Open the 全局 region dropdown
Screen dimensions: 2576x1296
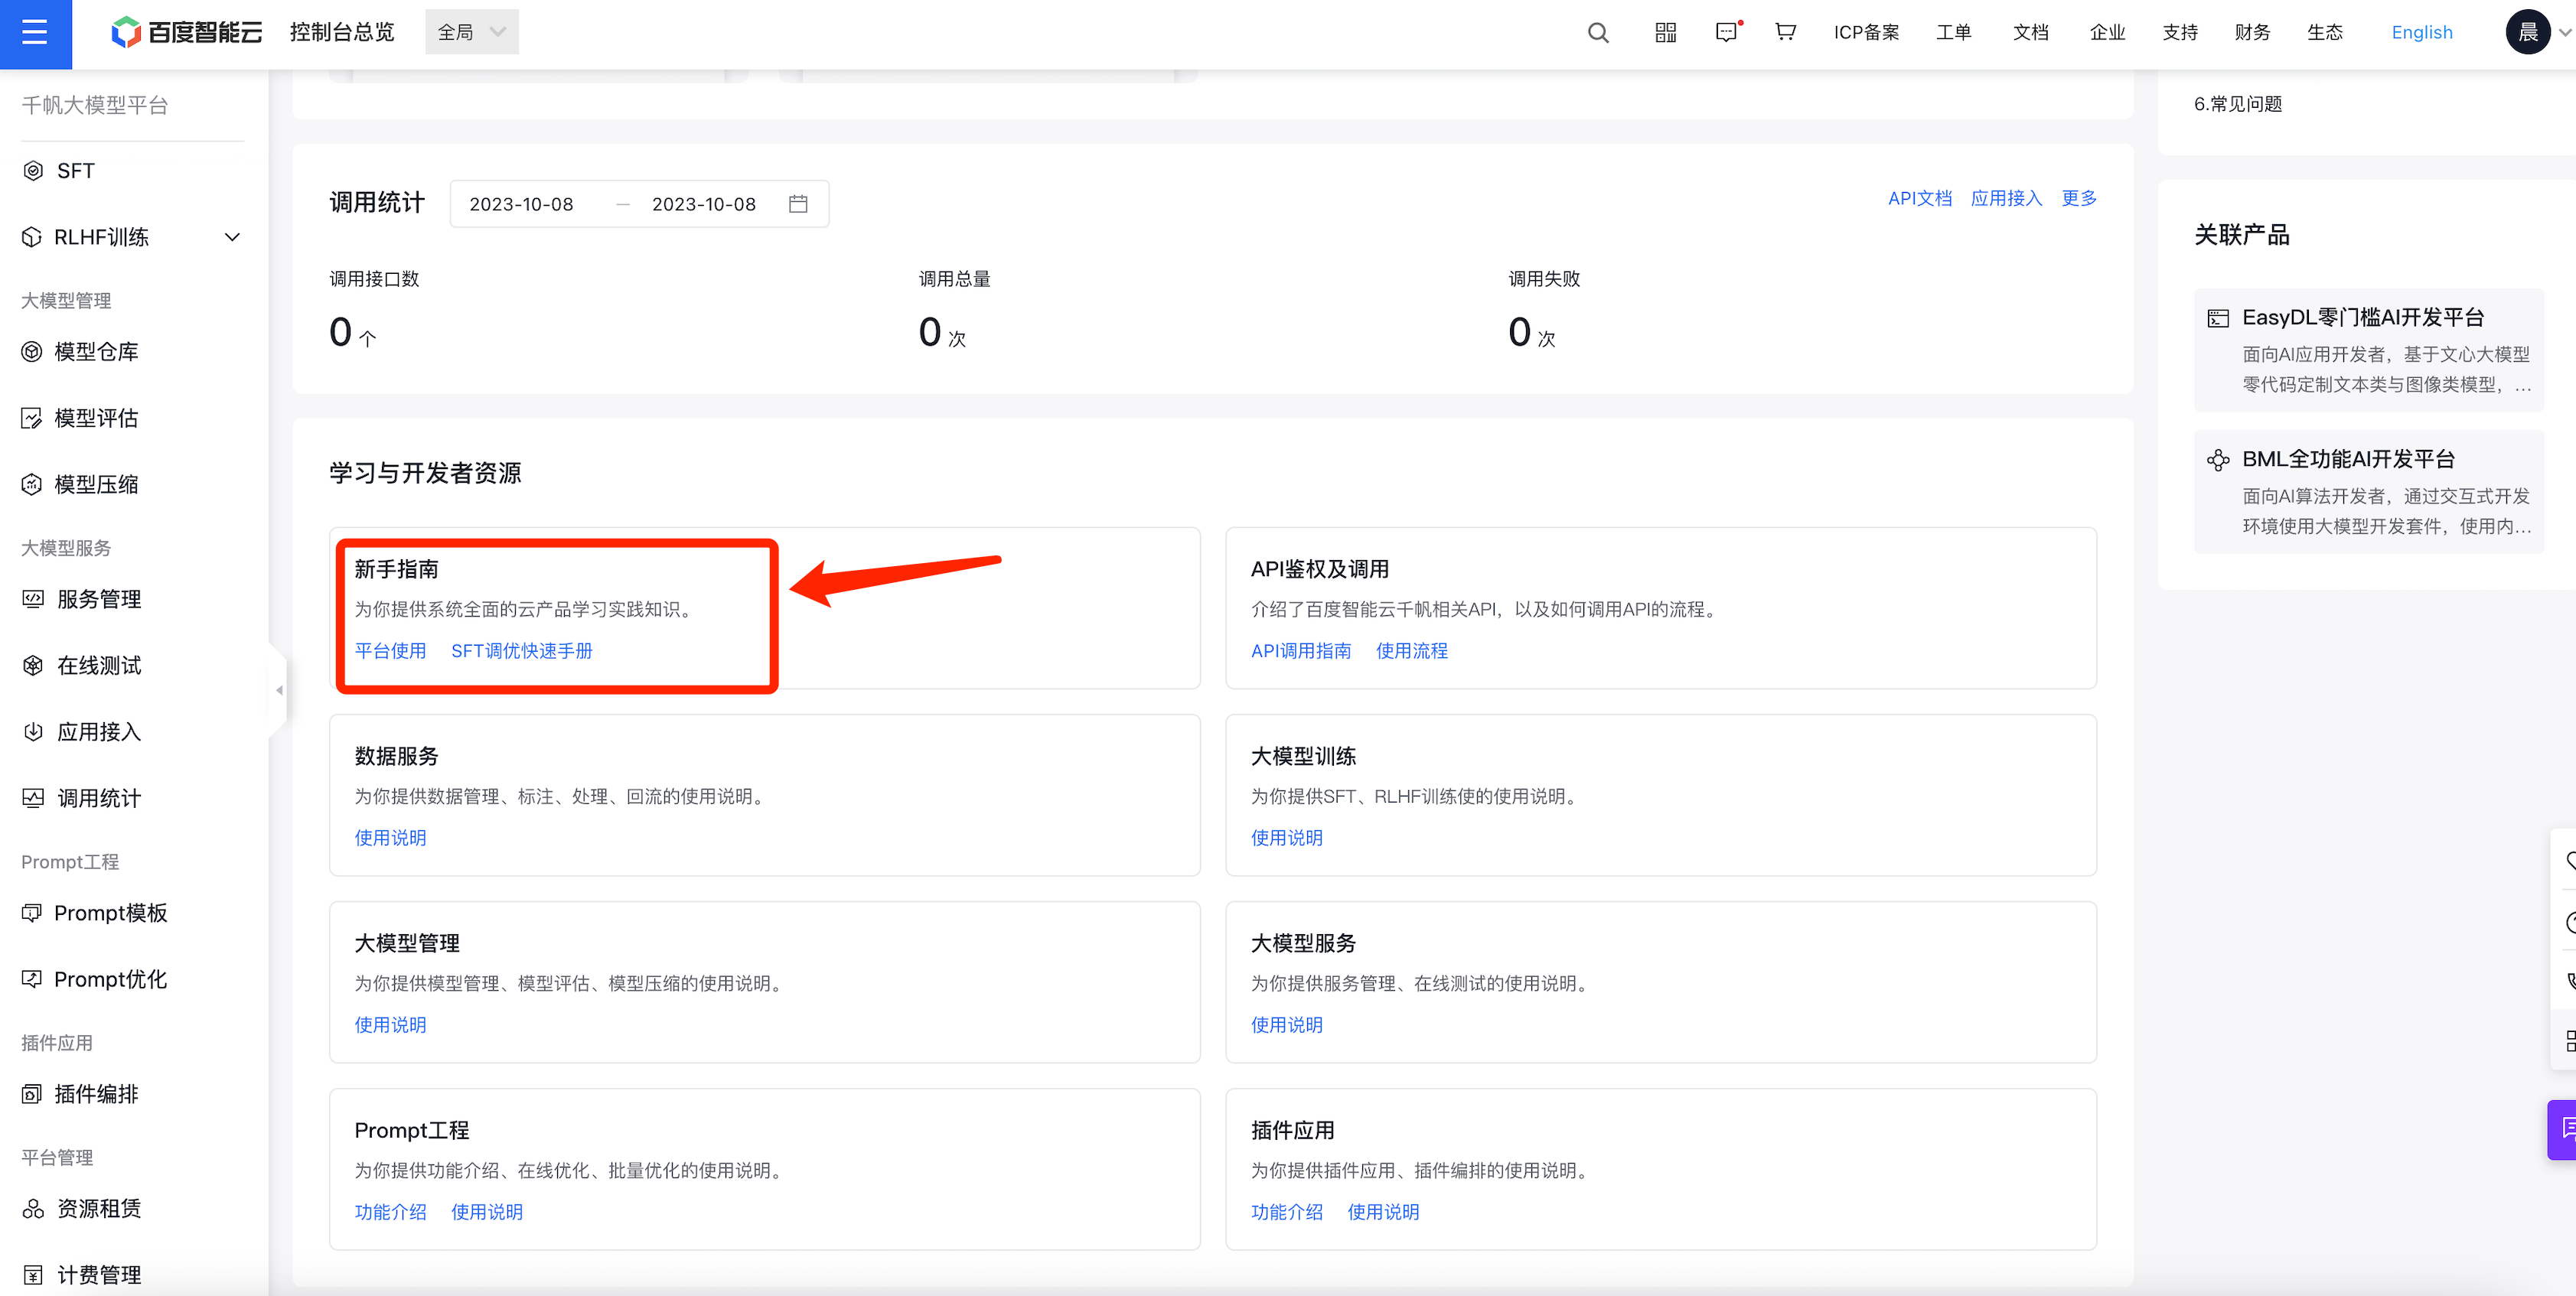coord(471,33)
